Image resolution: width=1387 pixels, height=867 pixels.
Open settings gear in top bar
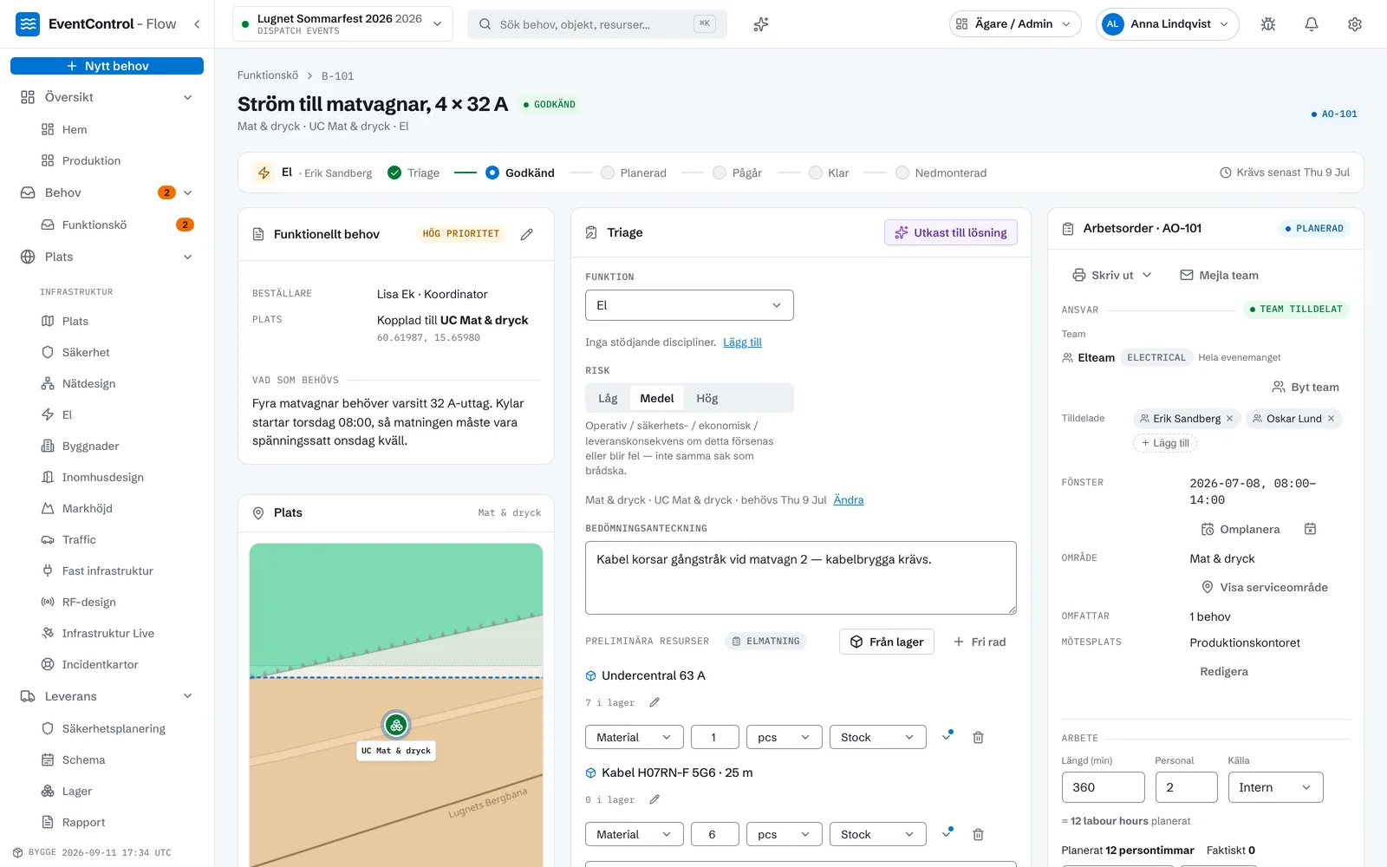1355,24
